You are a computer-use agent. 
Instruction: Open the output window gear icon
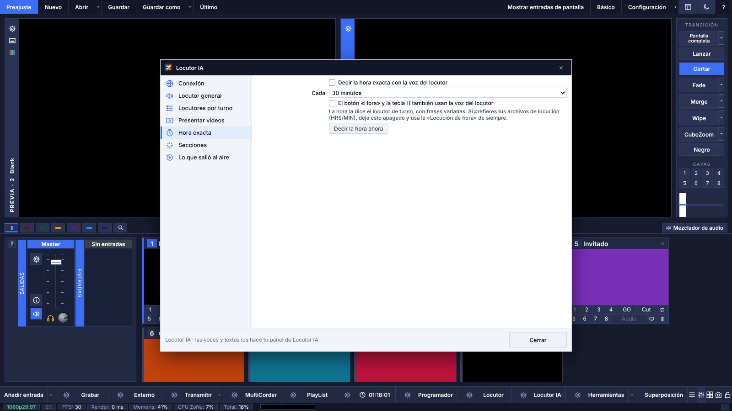point(348,29)
